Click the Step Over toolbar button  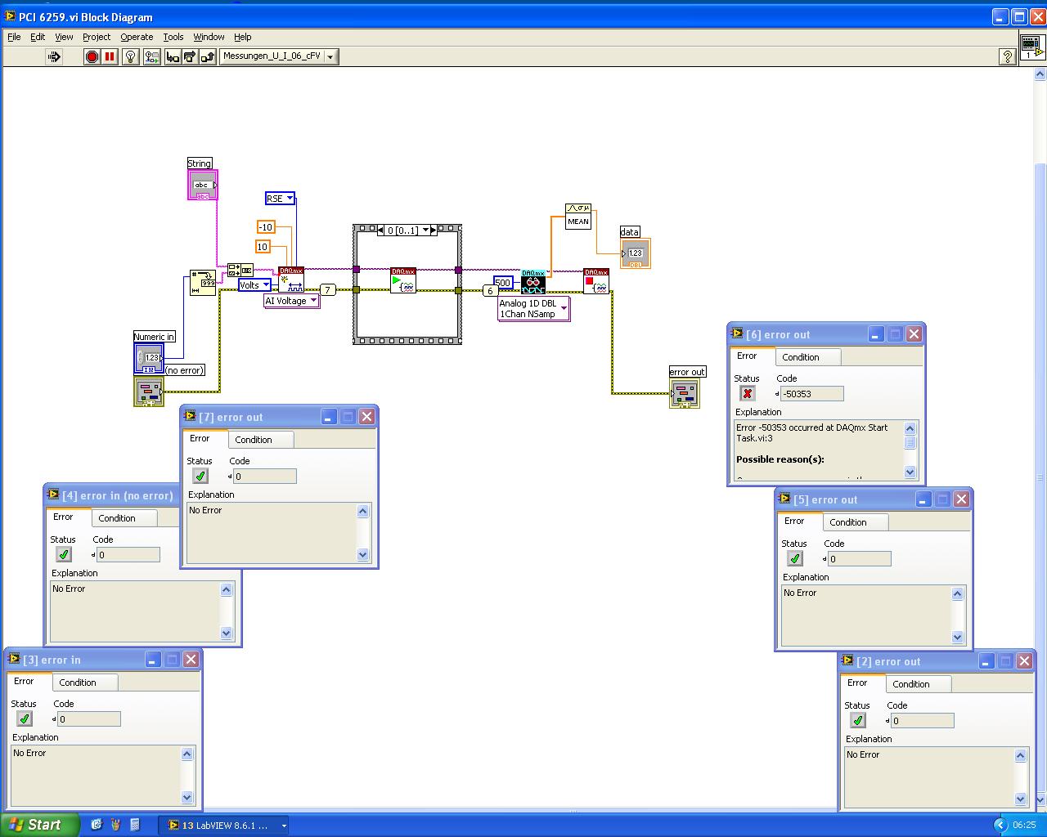190,56
